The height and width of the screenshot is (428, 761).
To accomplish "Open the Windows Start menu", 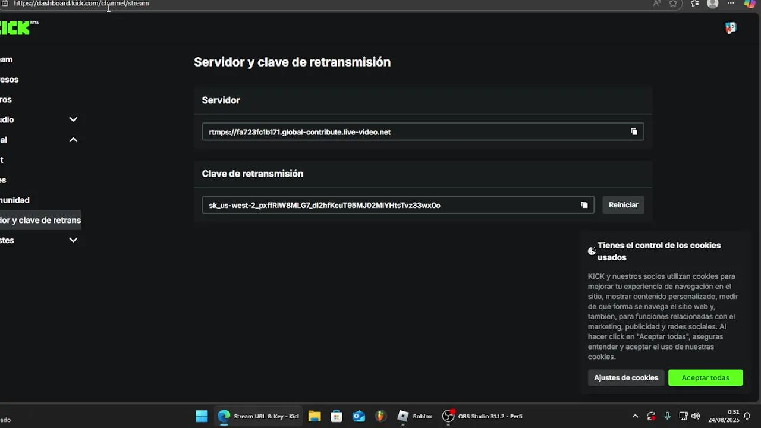I will (x=202, y=416).
